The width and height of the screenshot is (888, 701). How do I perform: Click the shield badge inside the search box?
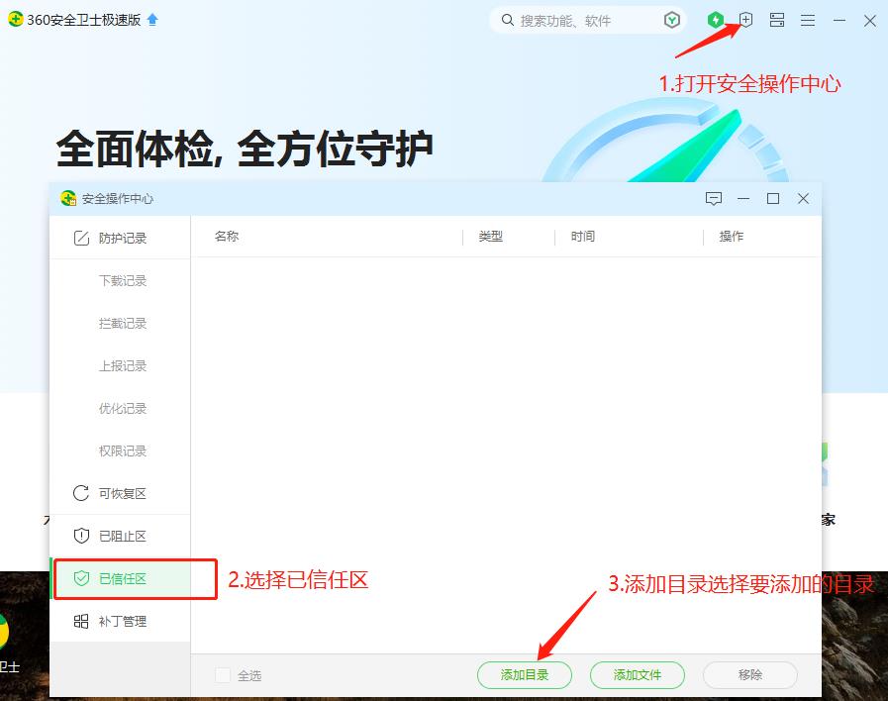point(671,19)
